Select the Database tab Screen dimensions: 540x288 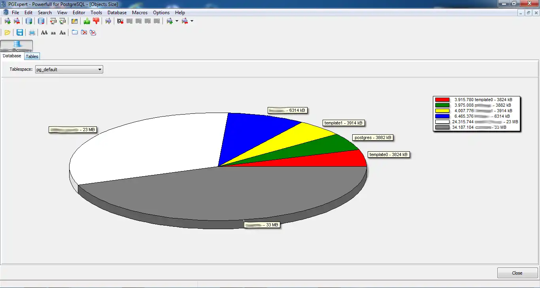point(12,56)
